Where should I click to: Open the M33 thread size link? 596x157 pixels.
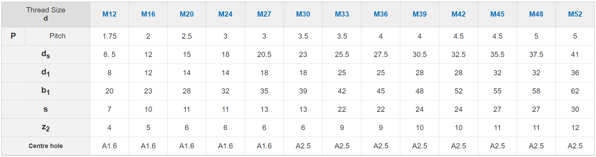click(342, 14)
